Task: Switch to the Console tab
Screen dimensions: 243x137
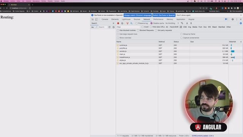Action: (105, 19)
